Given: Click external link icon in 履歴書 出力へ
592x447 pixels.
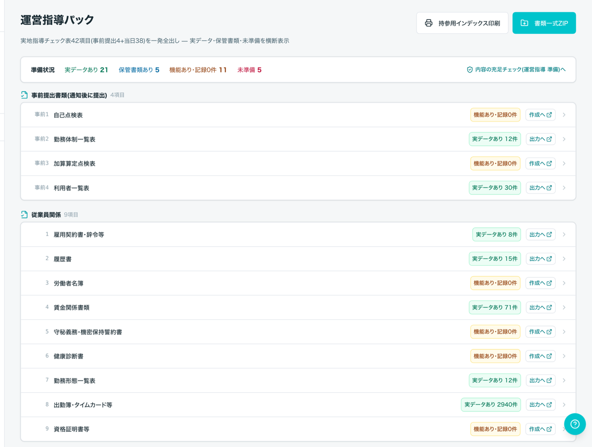Looking at the screenshot, I should (x=549, y=259).
